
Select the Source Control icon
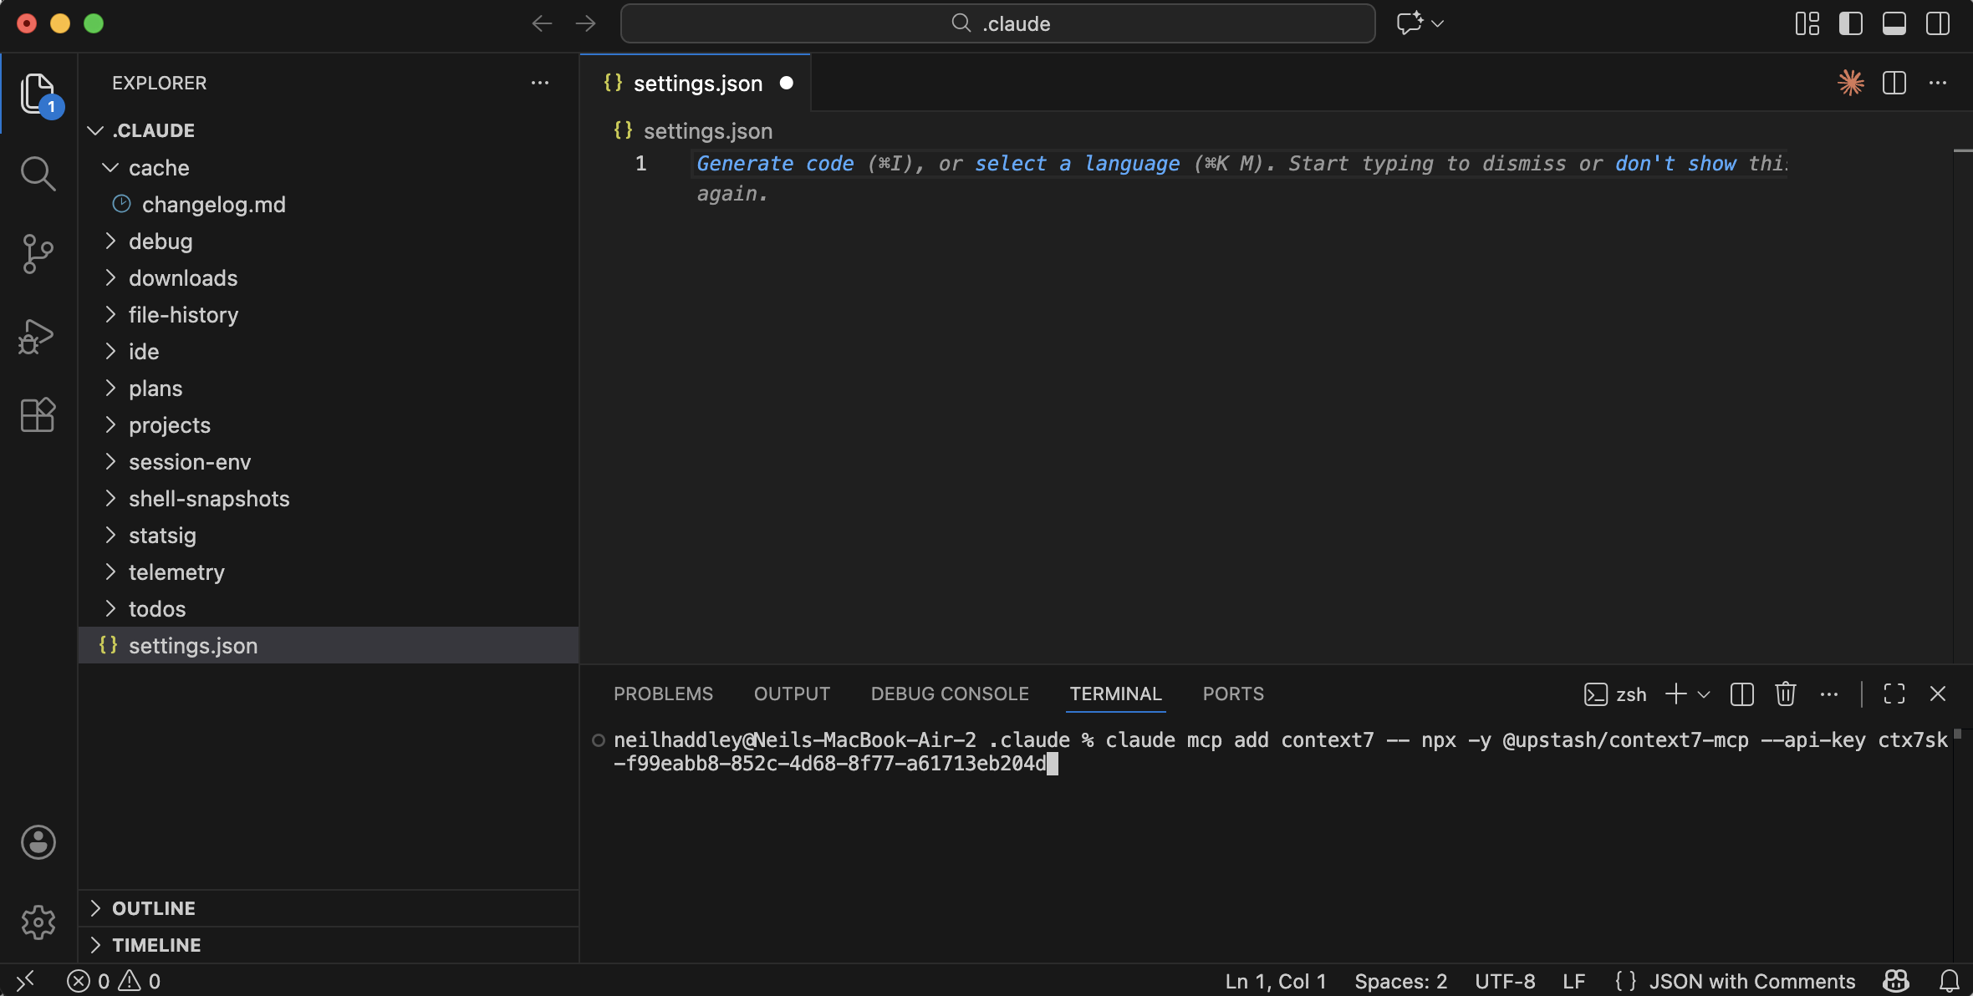click(38, 254)
